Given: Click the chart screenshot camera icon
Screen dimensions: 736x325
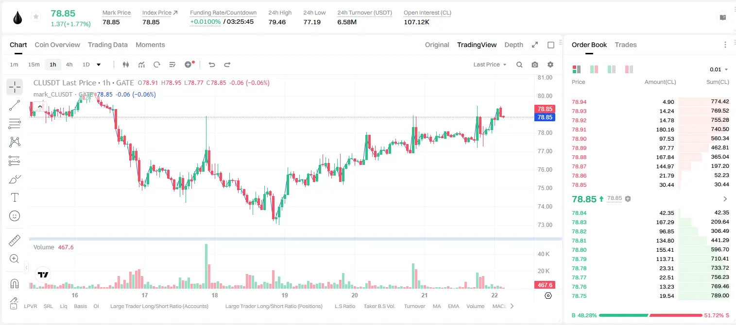Looking at the screenshot, I should pos(535,65).
